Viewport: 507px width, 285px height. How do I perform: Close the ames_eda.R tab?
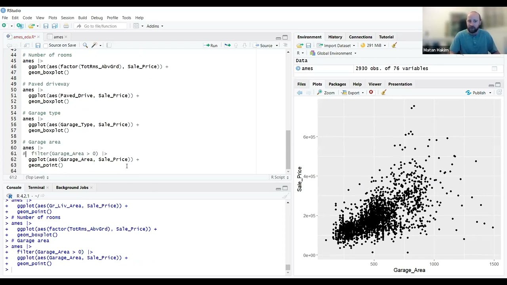(38, 37)
